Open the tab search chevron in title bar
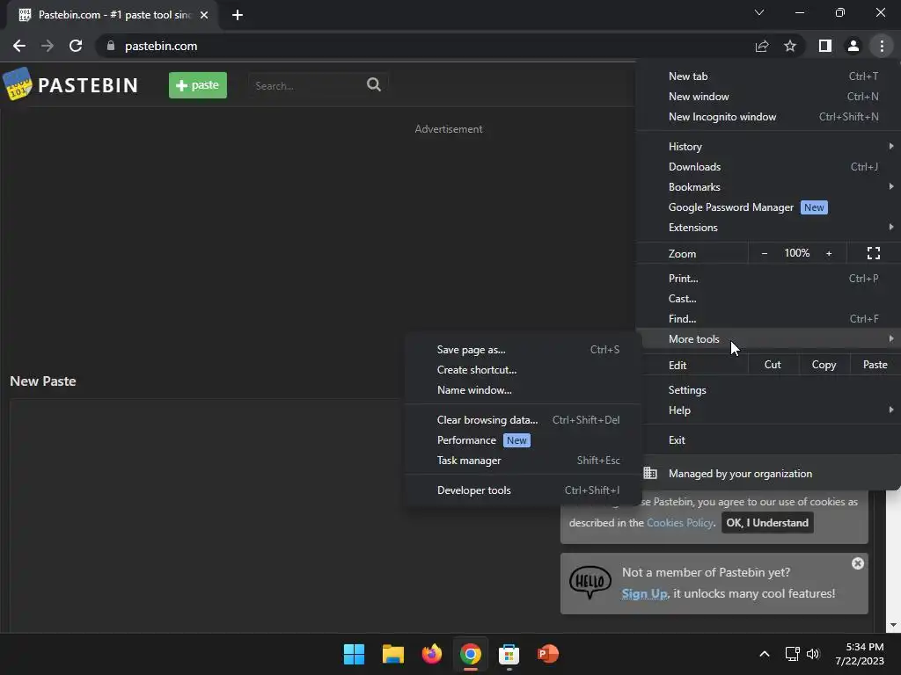The width and height of the screenshot is (901, 675). pos(759,12)
